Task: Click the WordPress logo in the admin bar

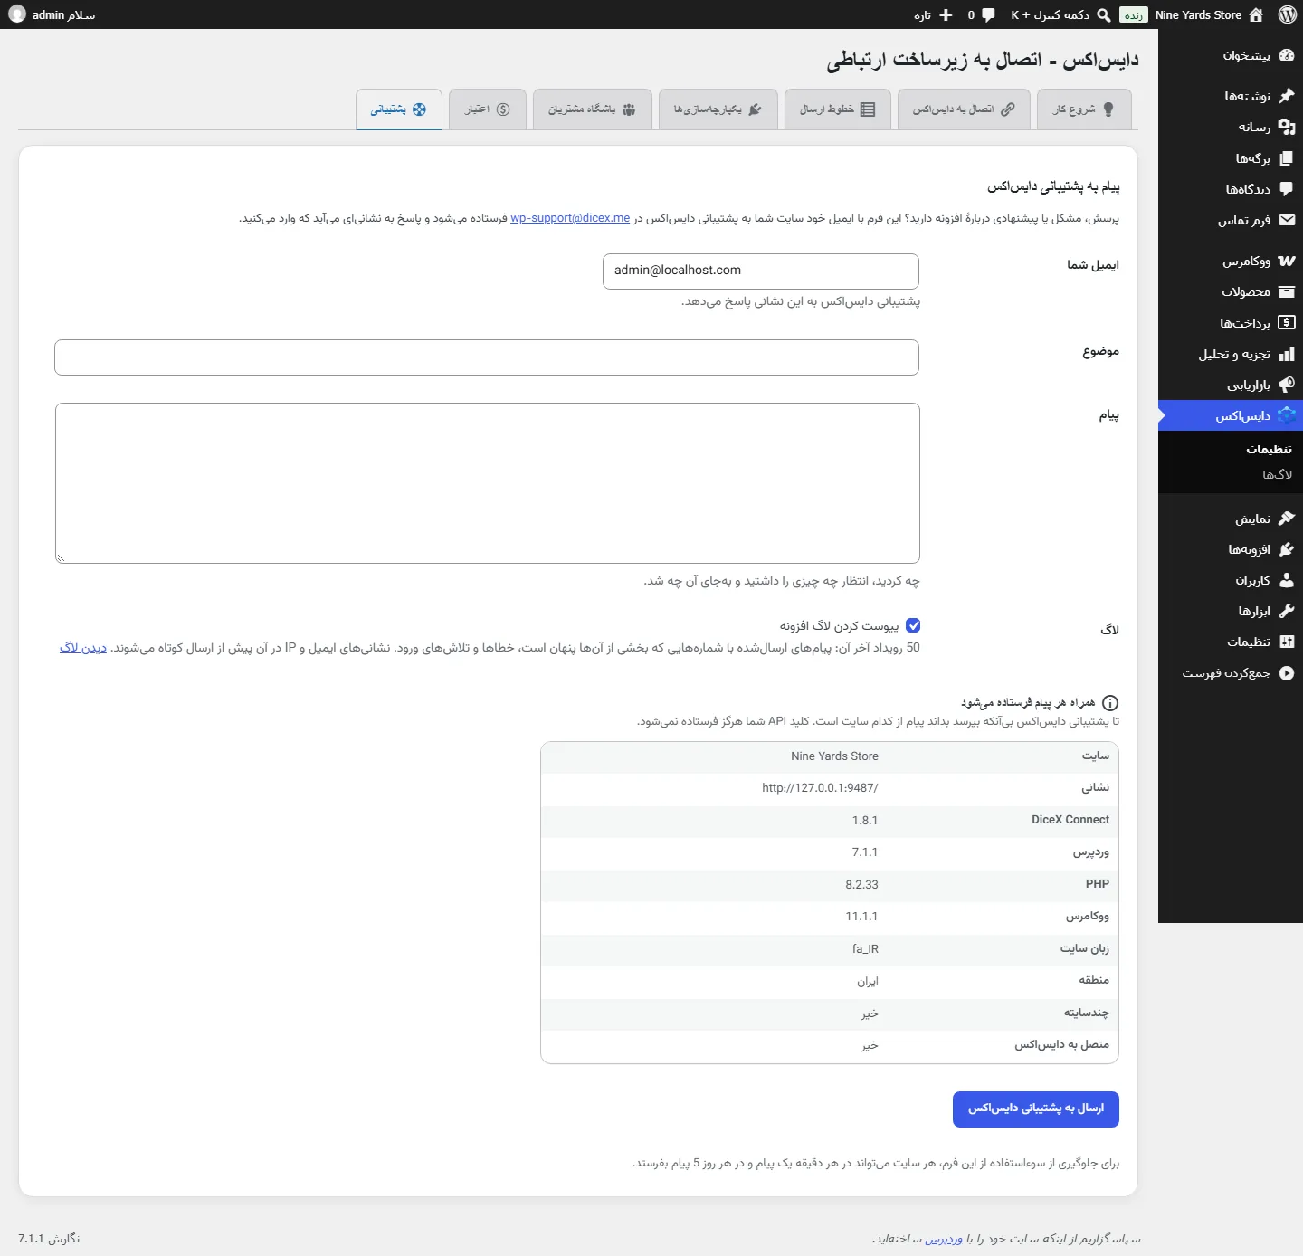Action: click(1288, 14)
